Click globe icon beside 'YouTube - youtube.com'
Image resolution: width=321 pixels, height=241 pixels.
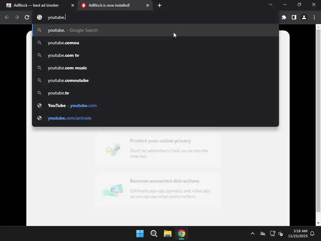point(39,105)
